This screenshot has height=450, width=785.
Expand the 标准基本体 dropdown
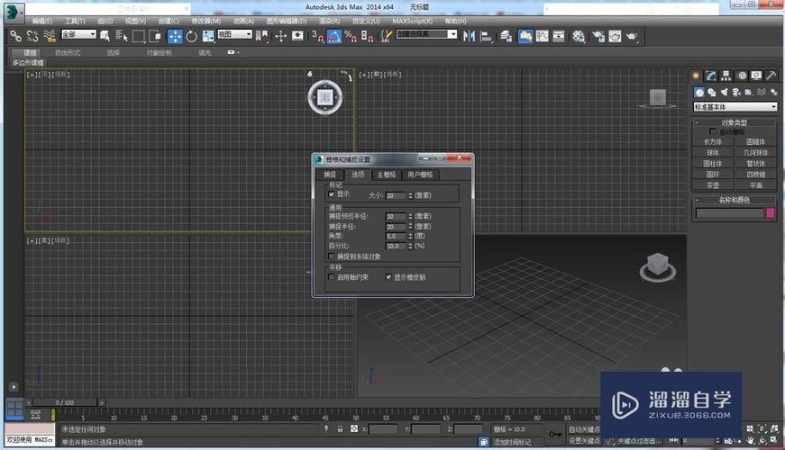tap(735, 107)
